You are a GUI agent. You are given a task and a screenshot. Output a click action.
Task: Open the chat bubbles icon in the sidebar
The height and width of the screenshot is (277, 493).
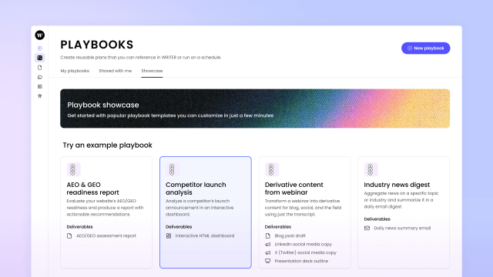pos(39,77)
